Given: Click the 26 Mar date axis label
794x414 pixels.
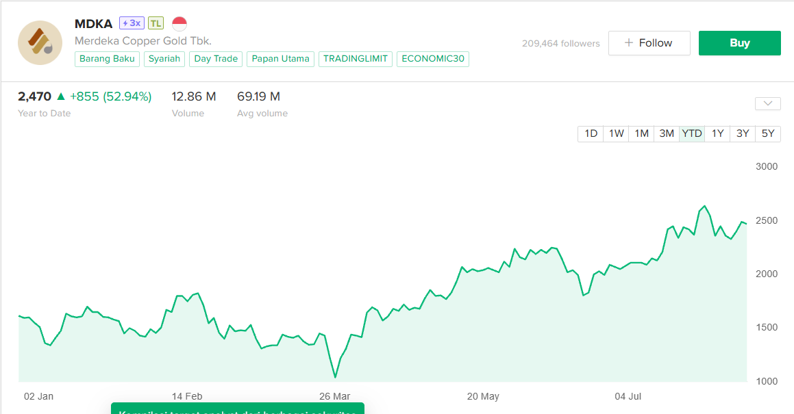Looking at the screenshot, I should click(x=335, y=396).
